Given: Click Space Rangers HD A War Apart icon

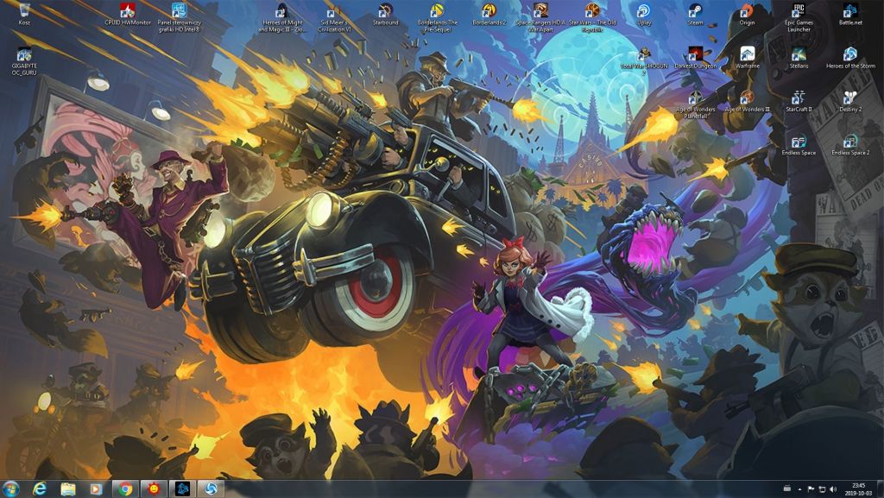Looking at the screenshot, I should tap(540, 17).
